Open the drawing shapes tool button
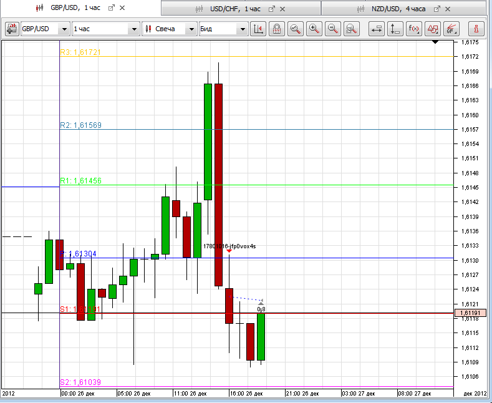 (x=432, y=29)
